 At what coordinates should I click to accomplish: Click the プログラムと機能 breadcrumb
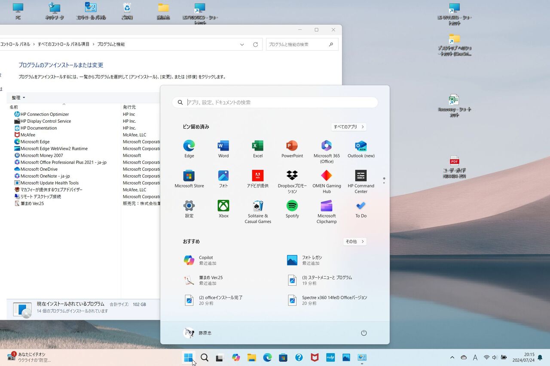pyautogui.click(x=111, y=44)
